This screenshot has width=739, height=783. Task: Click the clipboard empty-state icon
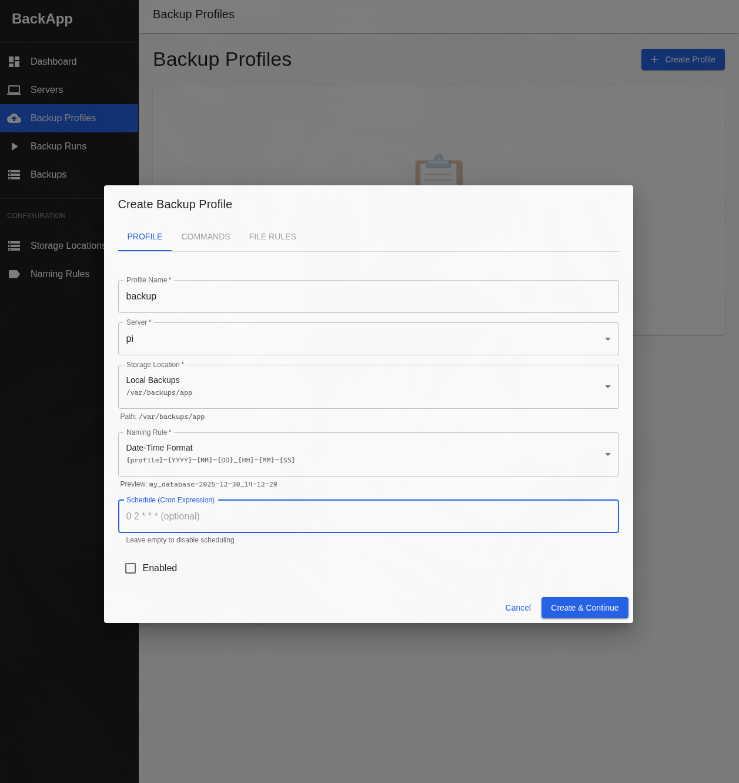tap(439, 170)
